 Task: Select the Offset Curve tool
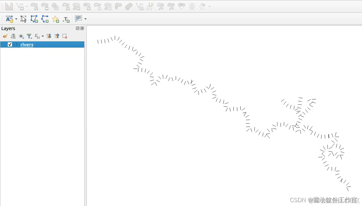129,6
